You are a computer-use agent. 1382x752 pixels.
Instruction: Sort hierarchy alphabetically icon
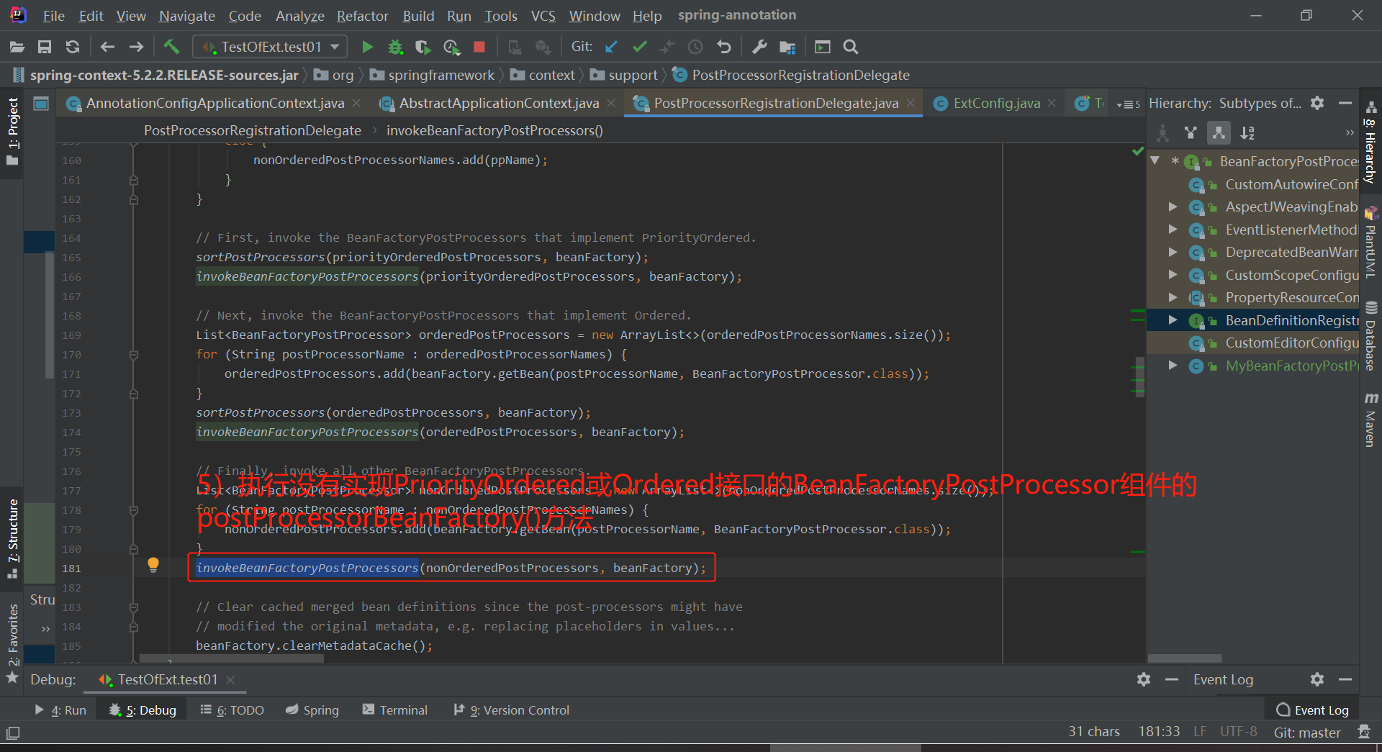click(1247, 133)
